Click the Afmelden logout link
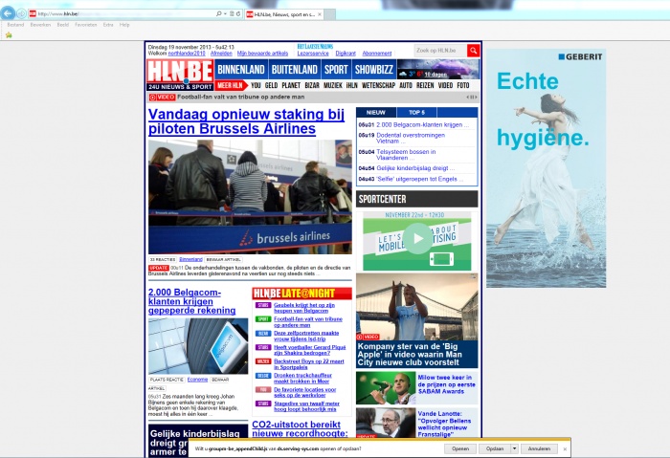Viewport: 670px width, 458px height. click(x=221, y=54)
